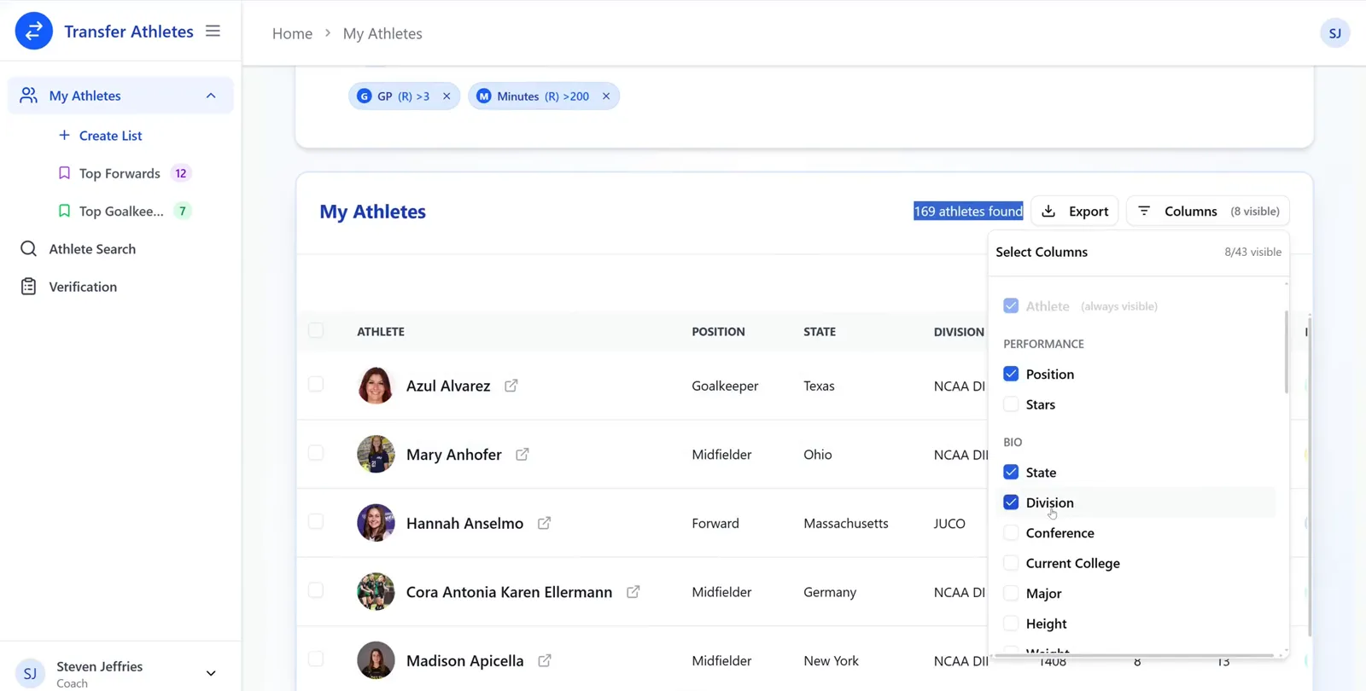The width and height of the screenshot is (1366, 691).
Task: Click the Export button
Action: point(1075,211)
